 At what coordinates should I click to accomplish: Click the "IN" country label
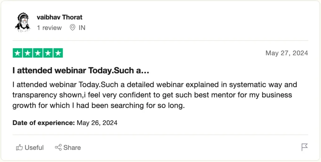pos(82,28)
